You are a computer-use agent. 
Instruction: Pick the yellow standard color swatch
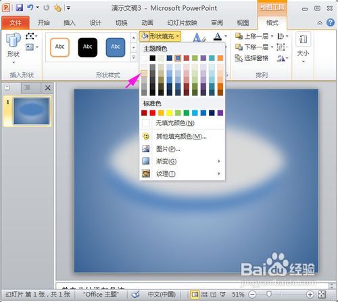pos(170,112)
